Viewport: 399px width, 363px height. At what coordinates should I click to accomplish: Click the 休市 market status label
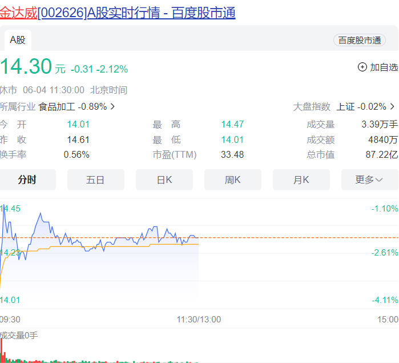click(x=9, y=90)
